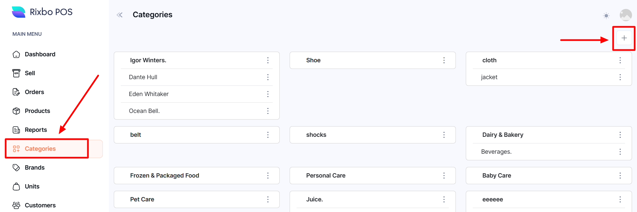Open the three-dot menu for Eden Whitaker

pos(268,94)
